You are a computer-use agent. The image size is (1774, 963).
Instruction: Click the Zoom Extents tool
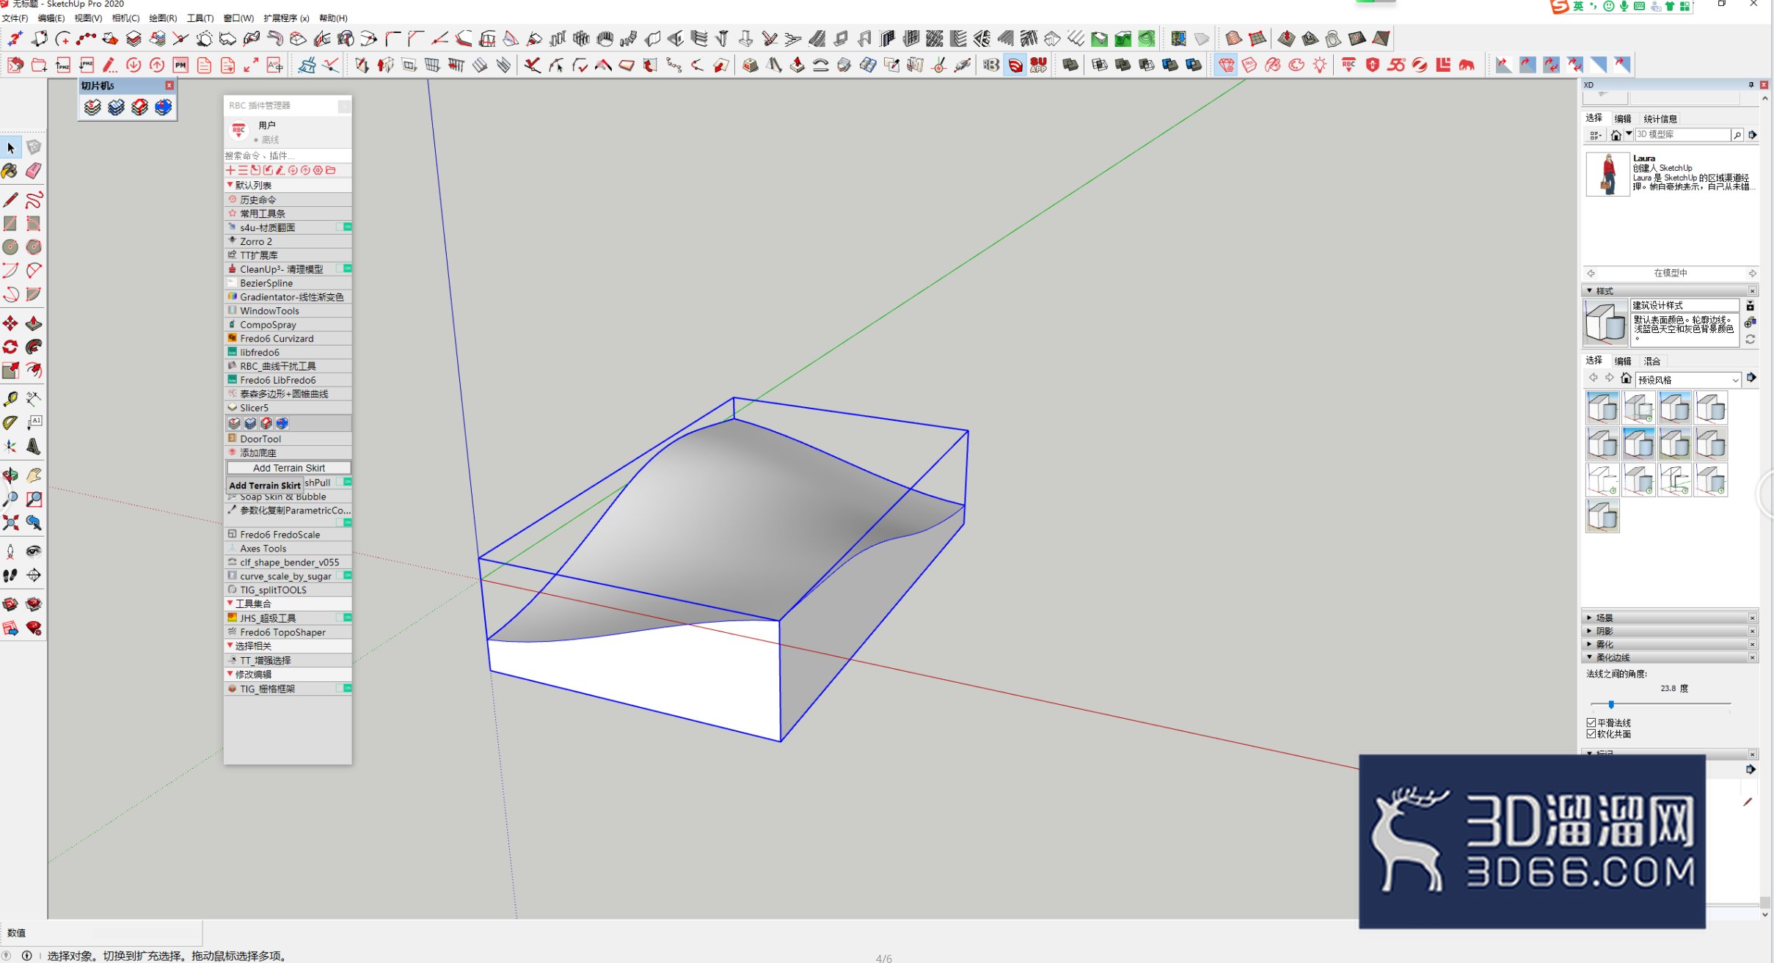(x=10, y=522)
